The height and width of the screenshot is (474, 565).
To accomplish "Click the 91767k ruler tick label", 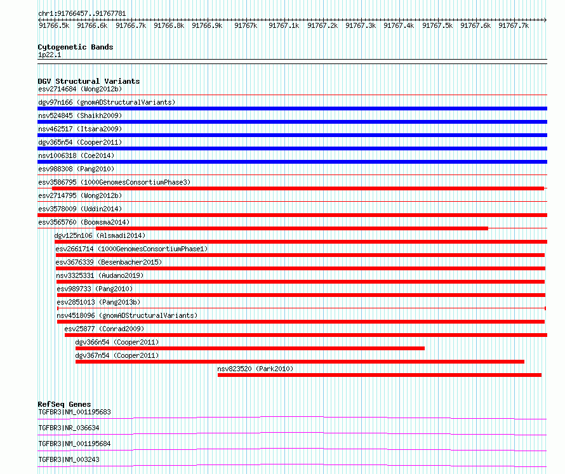I will pyautogui.click(x=246, y=25).
